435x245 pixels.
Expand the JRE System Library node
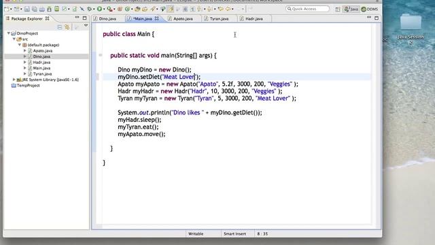[14, 80]
